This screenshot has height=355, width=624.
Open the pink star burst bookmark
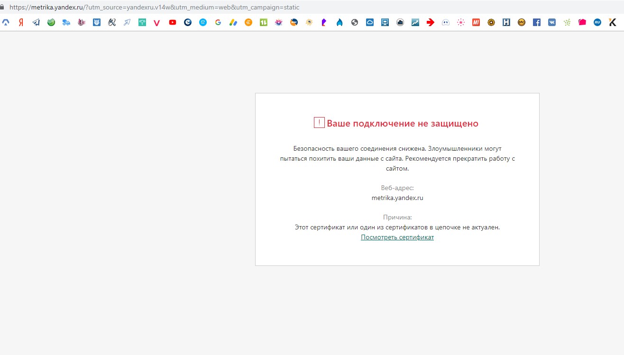pyautogui.click(x=461, y=22)
